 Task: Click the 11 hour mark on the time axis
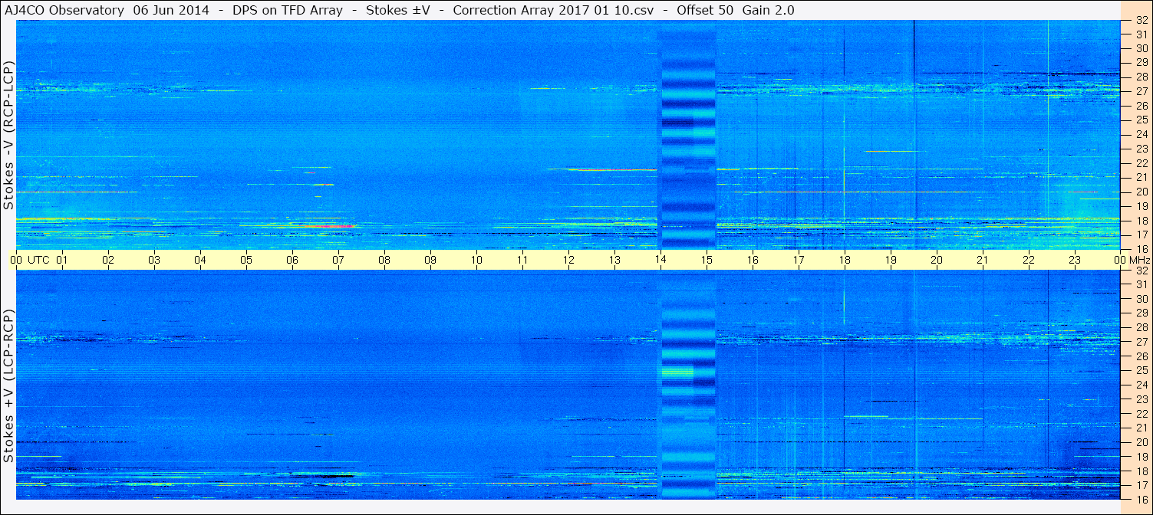click(522, 260)
